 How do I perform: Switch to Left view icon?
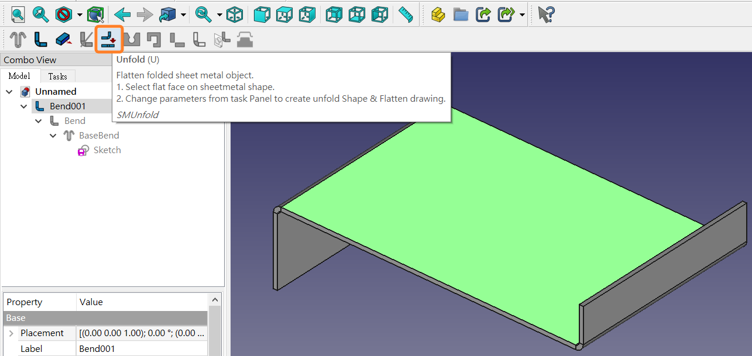[379, 15]
